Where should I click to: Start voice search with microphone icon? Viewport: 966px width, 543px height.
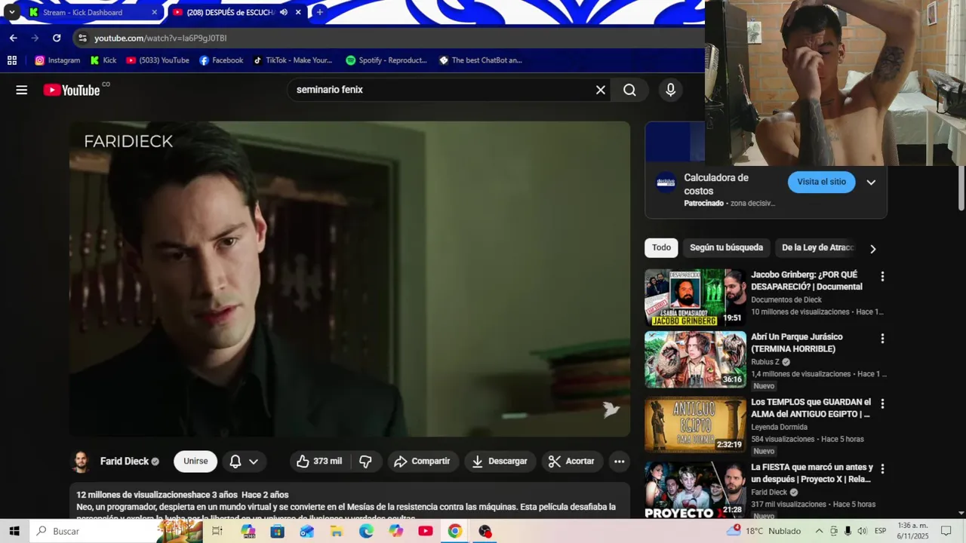pyautogui.click(x=670, y=90)
